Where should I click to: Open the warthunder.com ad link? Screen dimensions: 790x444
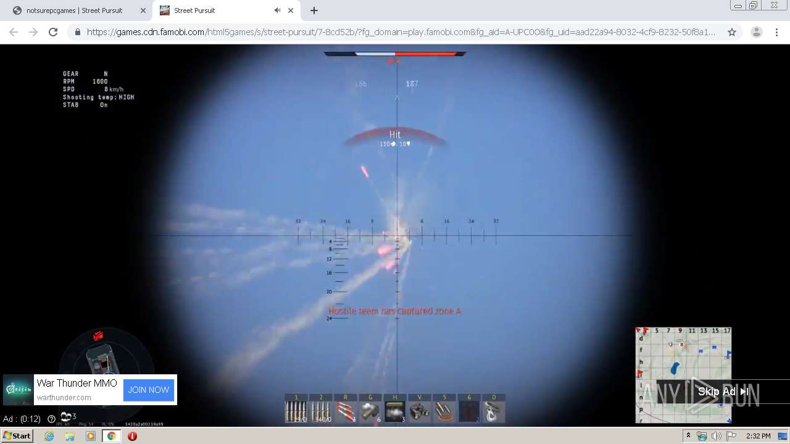(64, 398)
